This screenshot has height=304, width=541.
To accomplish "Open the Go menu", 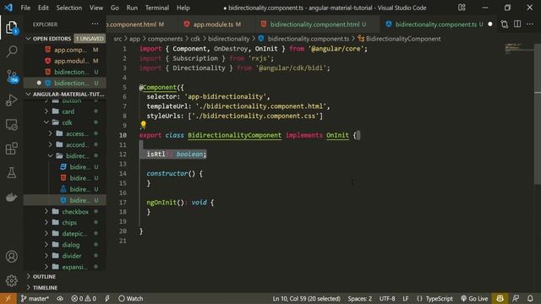I will pyautogui.click(x=115, y=8).
